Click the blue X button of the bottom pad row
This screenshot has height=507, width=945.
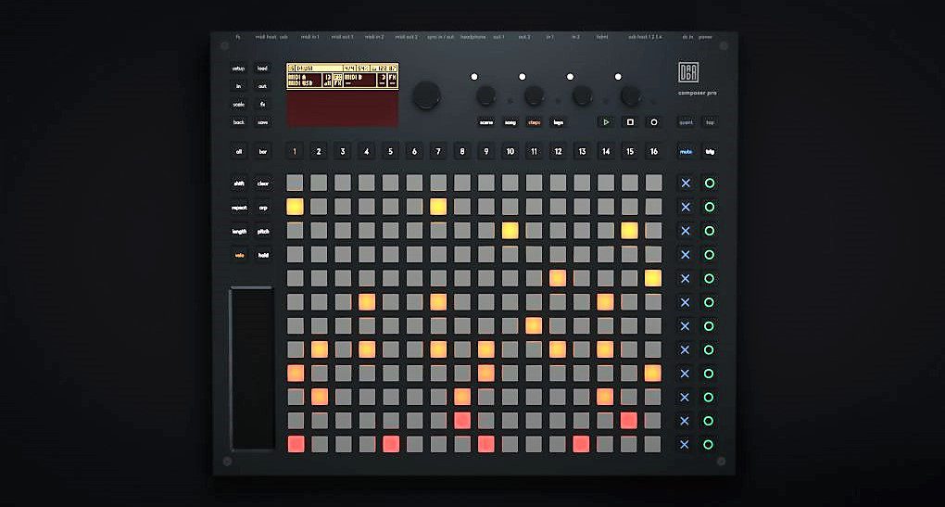point(684,444)
